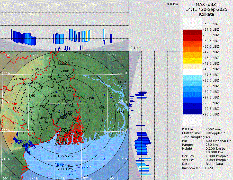Select the DMK station dot

pyautogui.click(x=33, y=70)
